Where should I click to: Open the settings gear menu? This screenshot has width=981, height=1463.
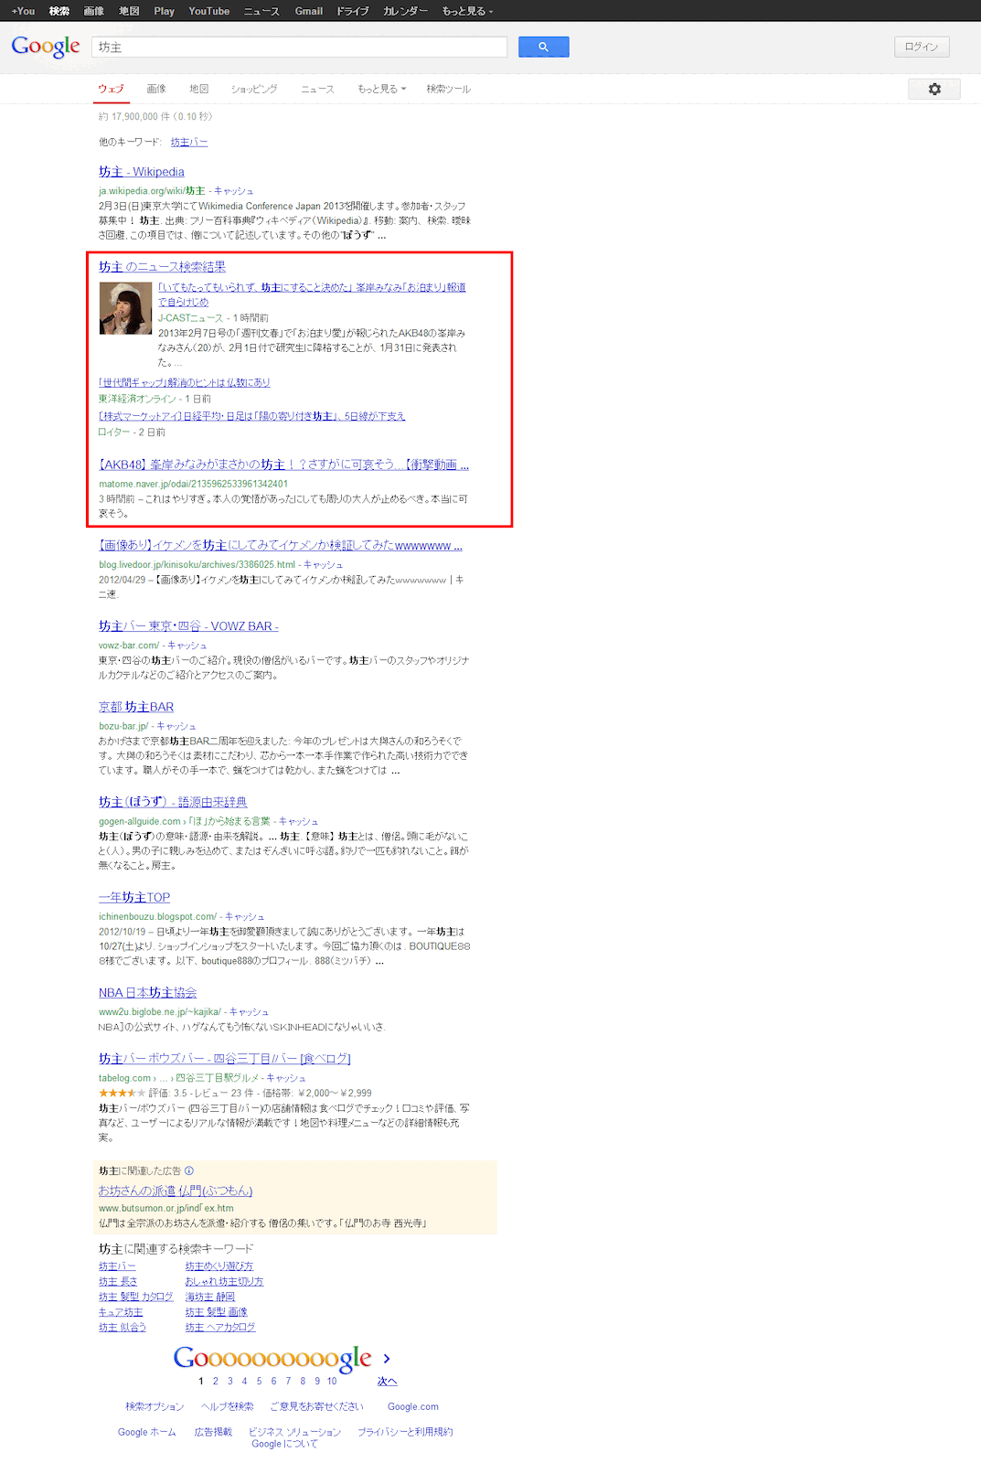[x=933, y=89]
